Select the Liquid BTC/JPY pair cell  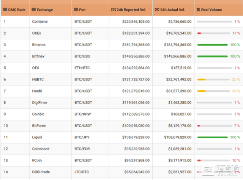point(83,137)
